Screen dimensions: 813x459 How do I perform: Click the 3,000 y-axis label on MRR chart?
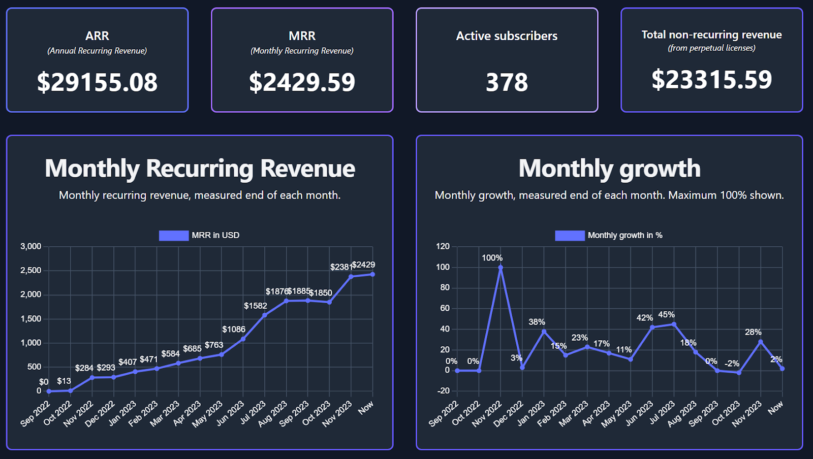pyautogui.click(x=30, y=247)
